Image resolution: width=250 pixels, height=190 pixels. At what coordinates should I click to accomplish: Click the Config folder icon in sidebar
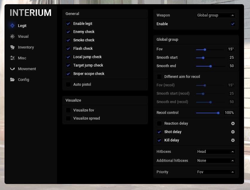click(x=12, y=80)
